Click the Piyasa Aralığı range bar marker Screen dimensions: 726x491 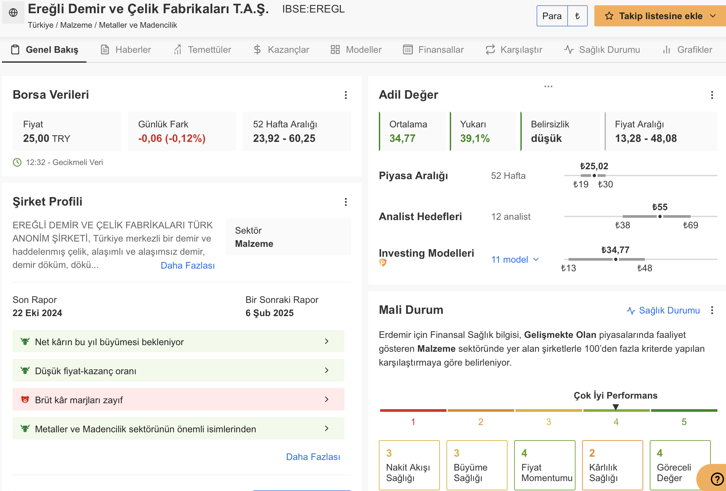click(x=594, y=176)
